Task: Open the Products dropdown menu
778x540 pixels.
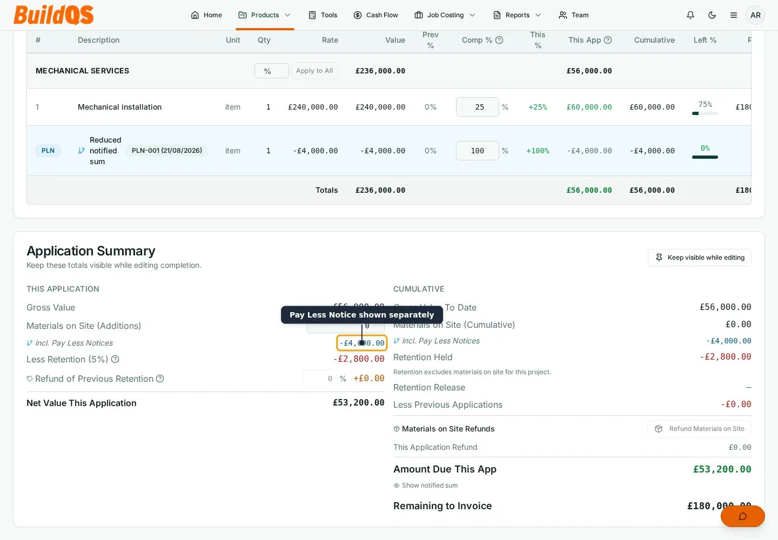Action: pyautogui.click(x=265, y=15)
